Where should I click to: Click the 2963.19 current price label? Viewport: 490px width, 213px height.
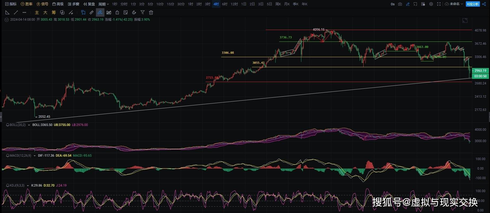click(x=480, y=71)
